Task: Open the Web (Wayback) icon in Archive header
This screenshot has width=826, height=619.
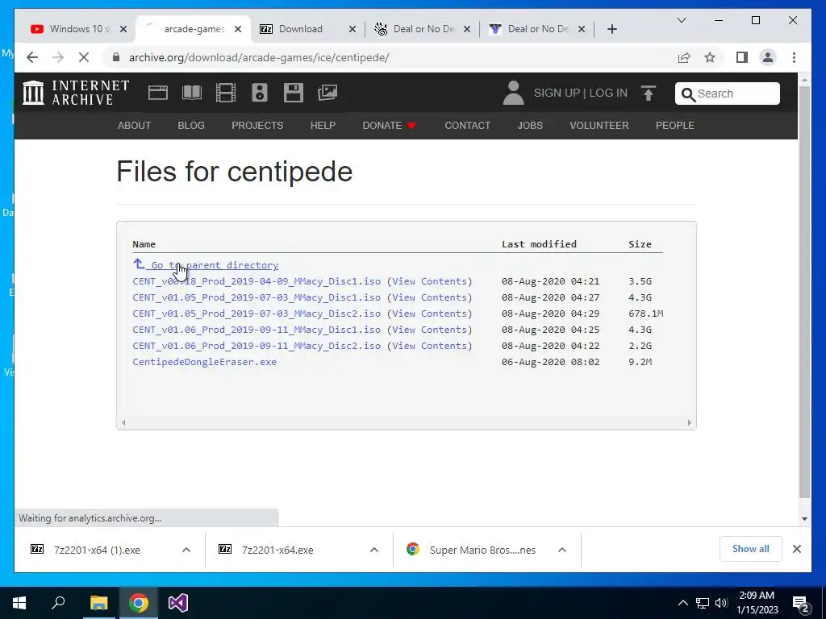Action: (157, 93)
